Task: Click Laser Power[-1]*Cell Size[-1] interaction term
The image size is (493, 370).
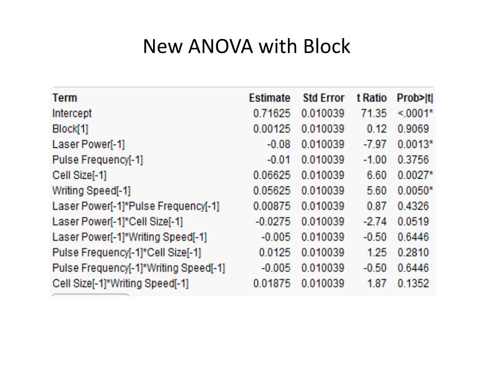Action: click(117, 222)
